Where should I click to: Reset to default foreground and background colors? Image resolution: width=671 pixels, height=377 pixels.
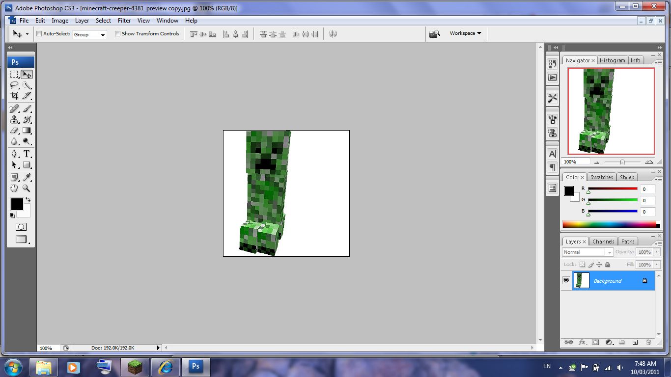pyautogui.click(x=12, y=215)
